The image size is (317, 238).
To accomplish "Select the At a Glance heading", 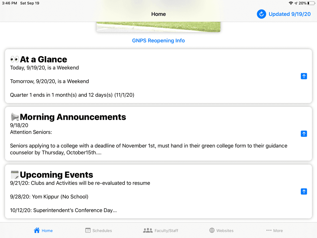I will 43,59.
